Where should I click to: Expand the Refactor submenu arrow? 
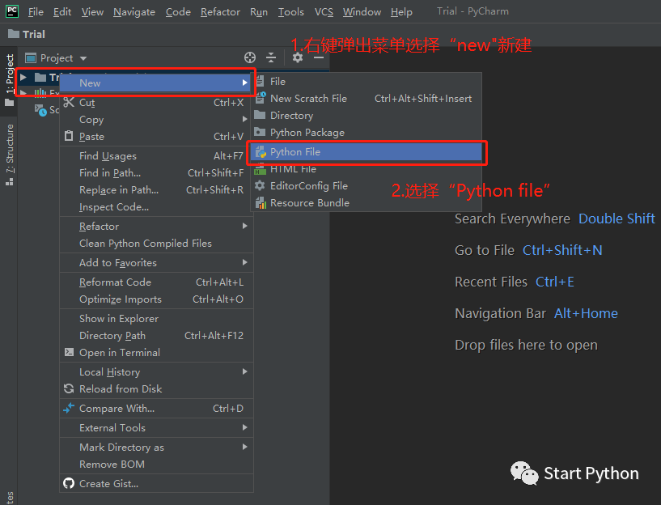coord(244,226)
